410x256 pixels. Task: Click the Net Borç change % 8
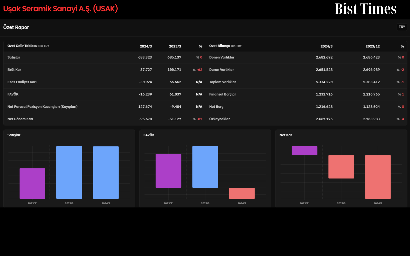click(x=401, y=106)
